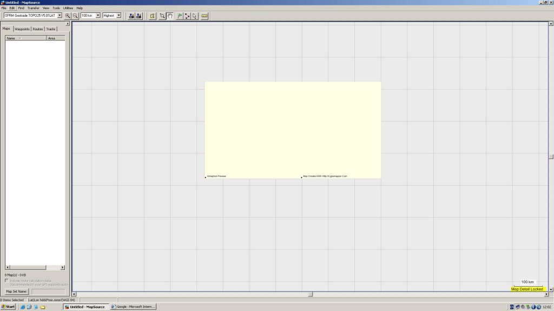Click the map horizontal scrollbar thumb
This screenshot has width=554, height=311.
[x=311, y=294]
